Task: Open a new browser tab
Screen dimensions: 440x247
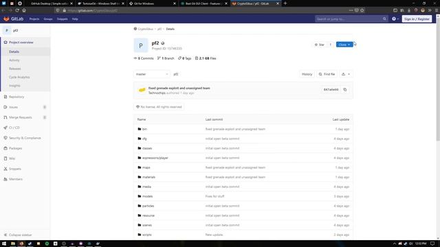Action: click(x=285, y=3)
